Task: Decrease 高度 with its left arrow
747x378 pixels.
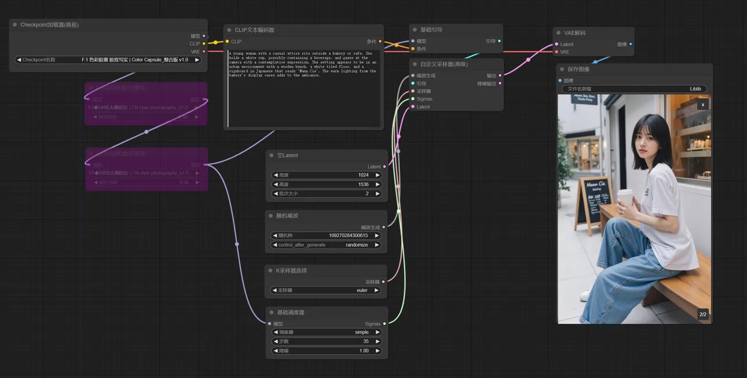Action: (276, 184)
